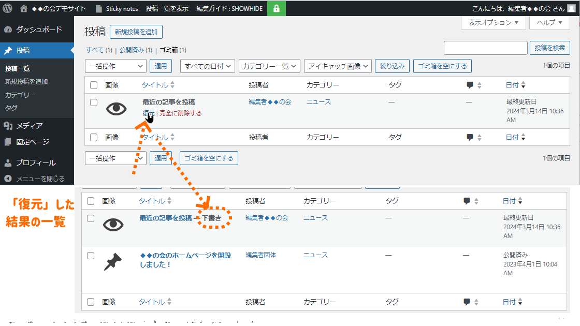Expand the すべての日付 date filter
Viewport: 580px width, 326px height.
point(208,66)
